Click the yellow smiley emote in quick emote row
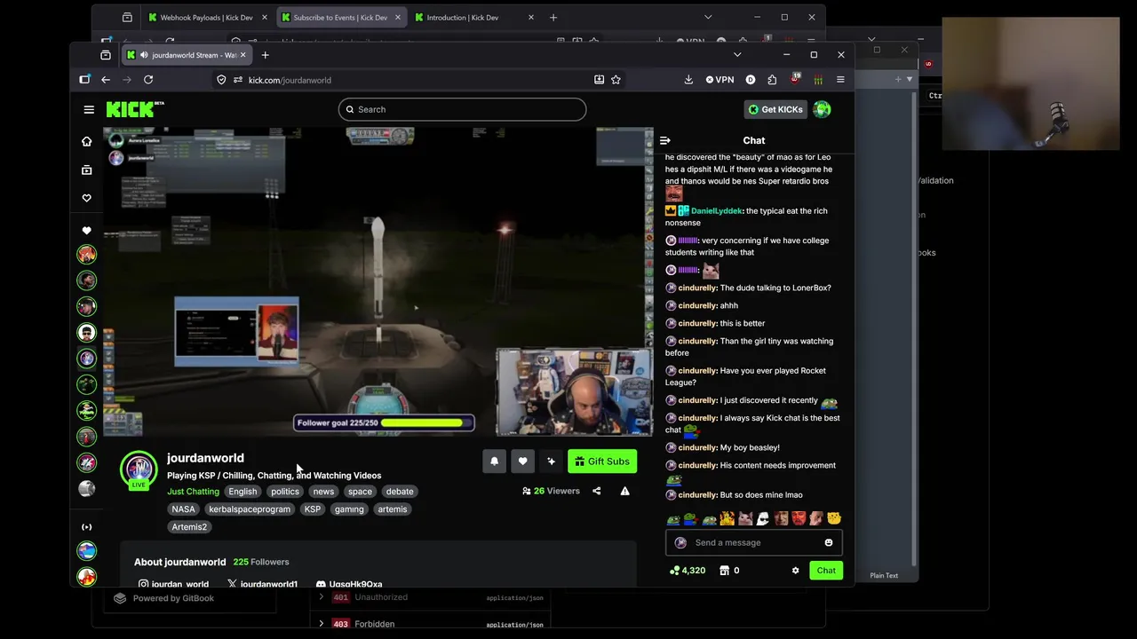Screen dimensions: 1137x639 tap(833, 518)
